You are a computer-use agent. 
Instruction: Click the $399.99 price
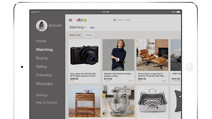tap(74, 79)
